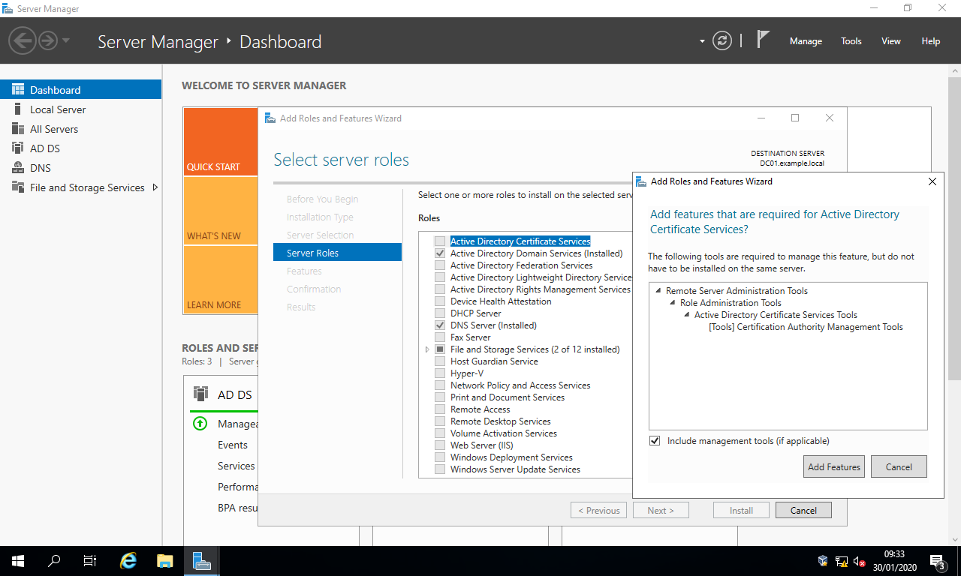Expand File and Storage Services role
The height and width of the screenshot is (576, 961).
[427, 349]
